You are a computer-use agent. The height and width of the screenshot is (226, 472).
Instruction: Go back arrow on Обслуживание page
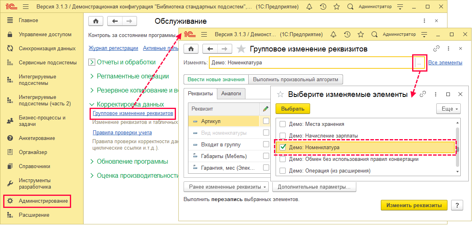(115, 21)
